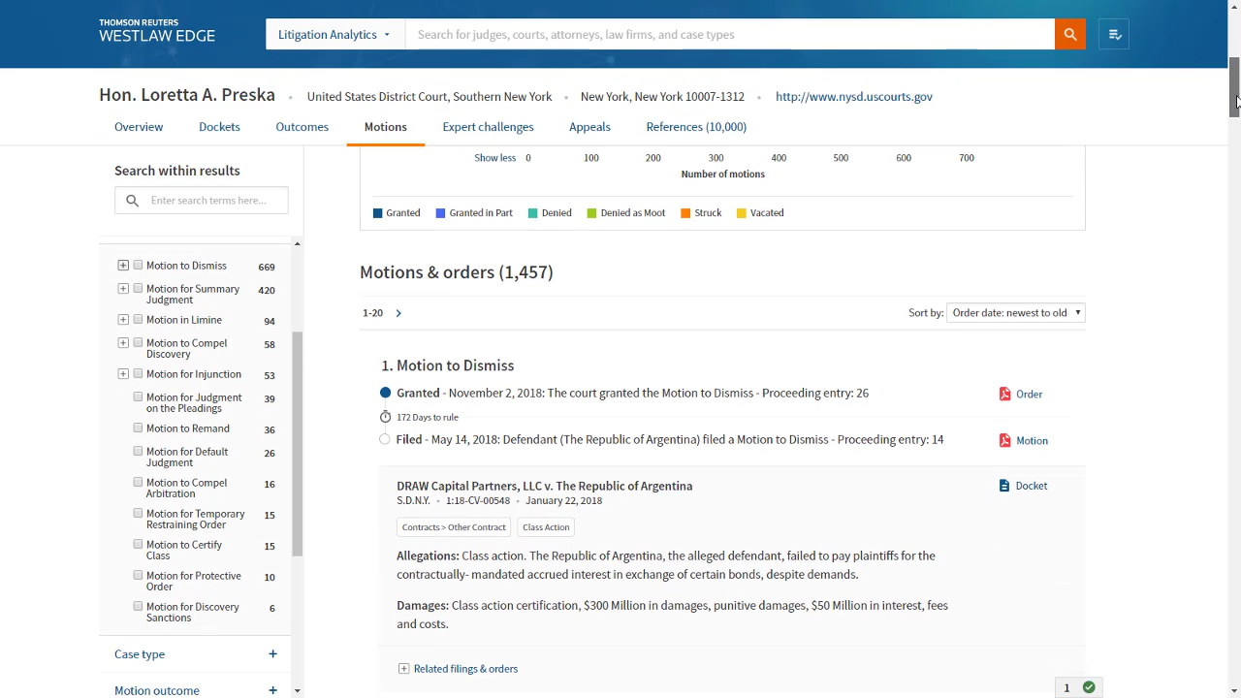Click the Search within results field
The height and width of the screenshot is (698, 1241).
coord(212,201)
